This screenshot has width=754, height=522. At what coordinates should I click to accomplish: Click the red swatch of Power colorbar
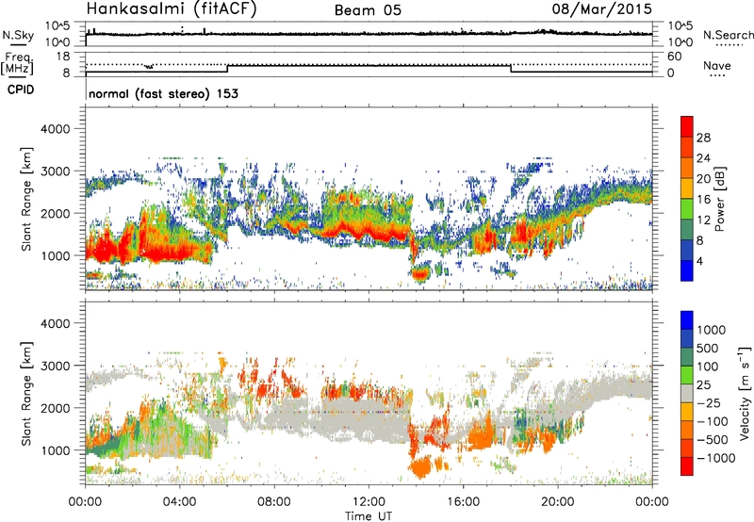(x=687, y=126)
